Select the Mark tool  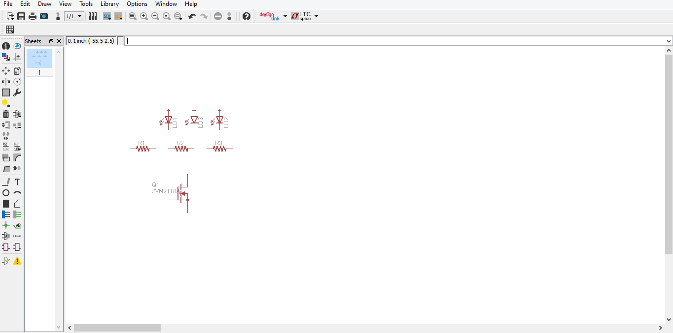[17, 57]
